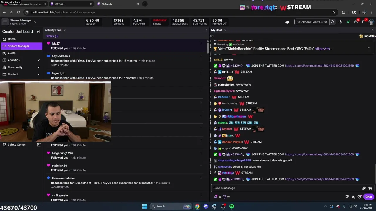Click the Bitrate graph stat
This screenshot has height=211, width=376.
click(160, 22)
